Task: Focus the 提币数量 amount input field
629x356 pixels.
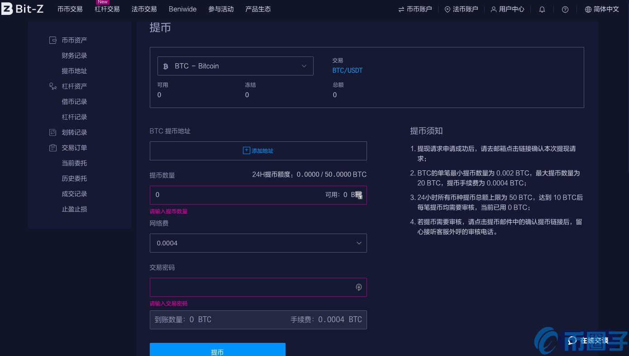Action: click(258, 195)
